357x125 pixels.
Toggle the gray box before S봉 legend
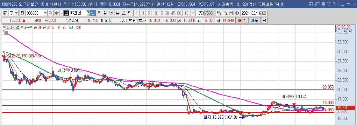click(x=22, y=28)
